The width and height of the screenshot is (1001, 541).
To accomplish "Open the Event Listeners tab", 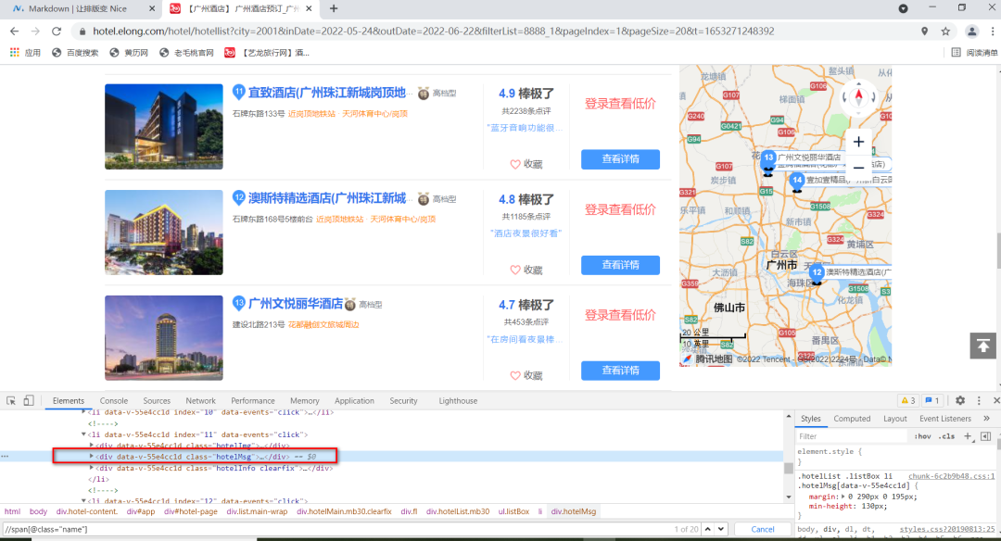I will click(x=944, y=419).
